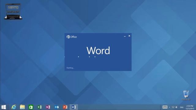Image resolution: width=196 pixels, height=110 pixels.
Task: Select the active Word taskbar icon
Action: (x=74, y=107)
